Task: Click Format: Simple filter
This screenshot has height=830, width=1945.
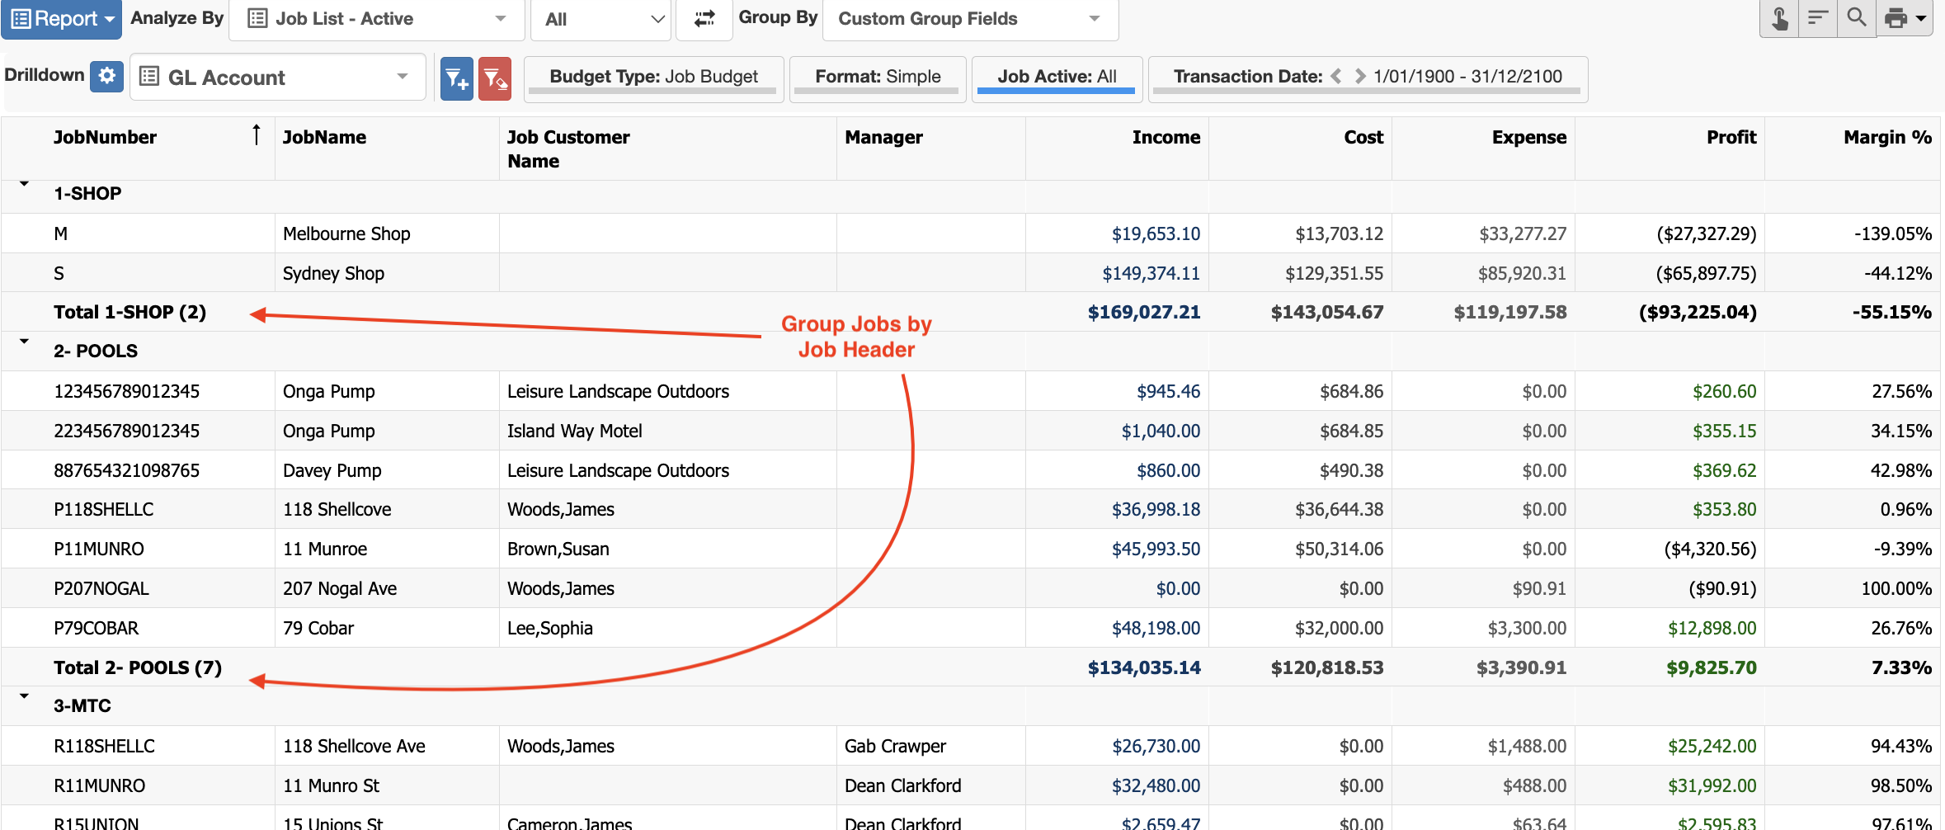Action: tap(878, 78)
